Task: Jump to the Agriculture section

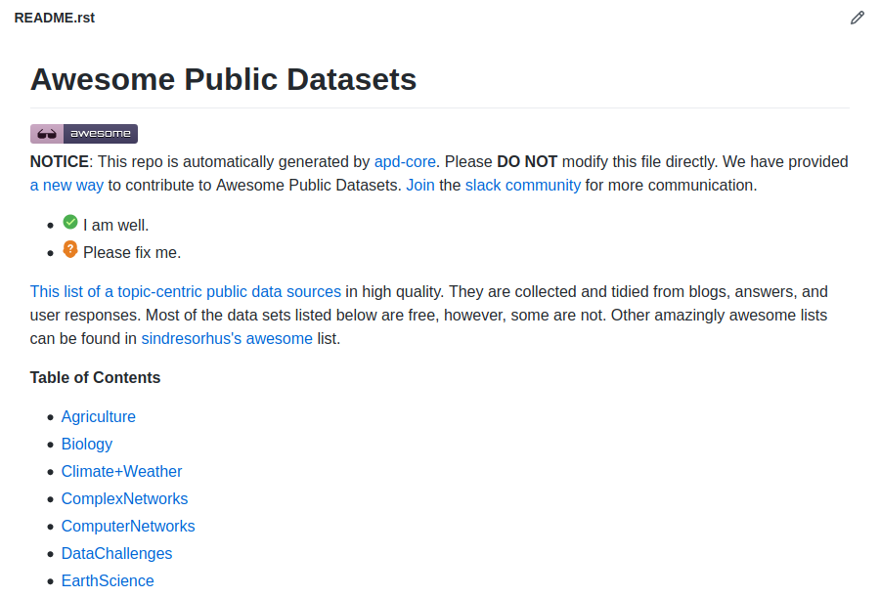Action: (98, 417)
